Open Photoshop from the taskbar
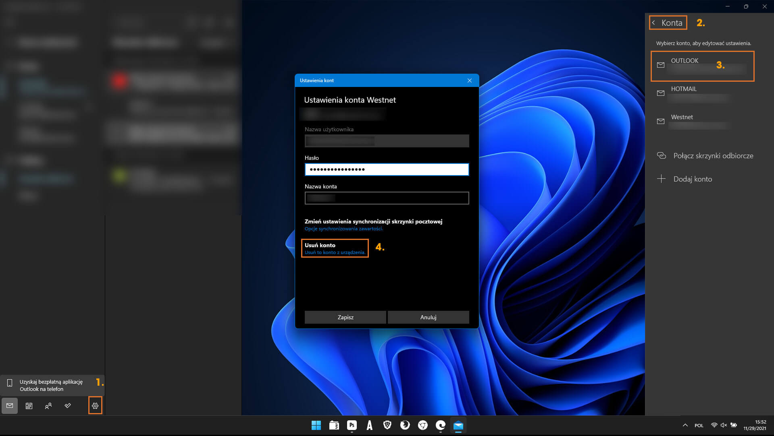The width and height of the screenshot is (774, 436). pyautogui.click(x=352, y=426)
